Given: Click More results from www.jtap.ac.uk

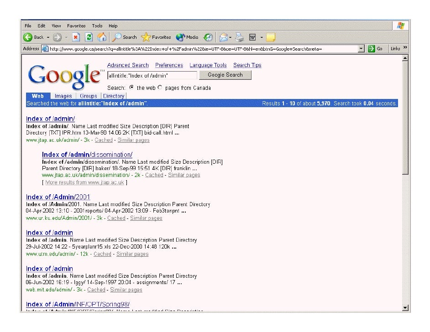Looking at the screenshot, I should click(84, 182).
